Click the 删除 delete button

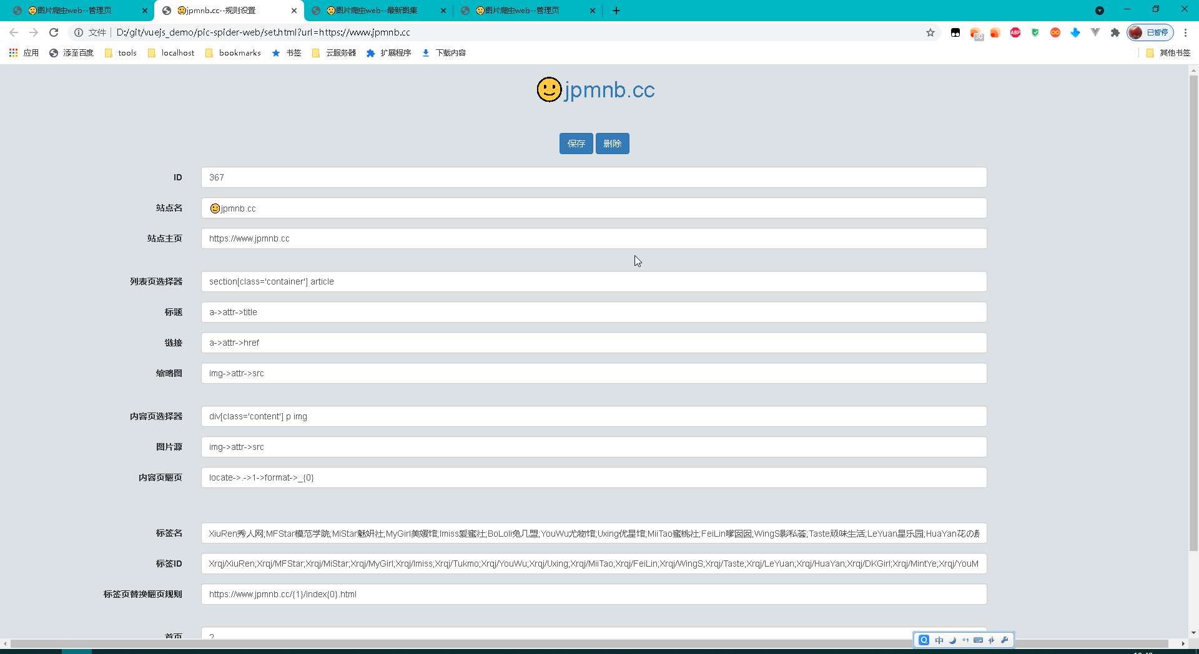[x=612, y=144]
